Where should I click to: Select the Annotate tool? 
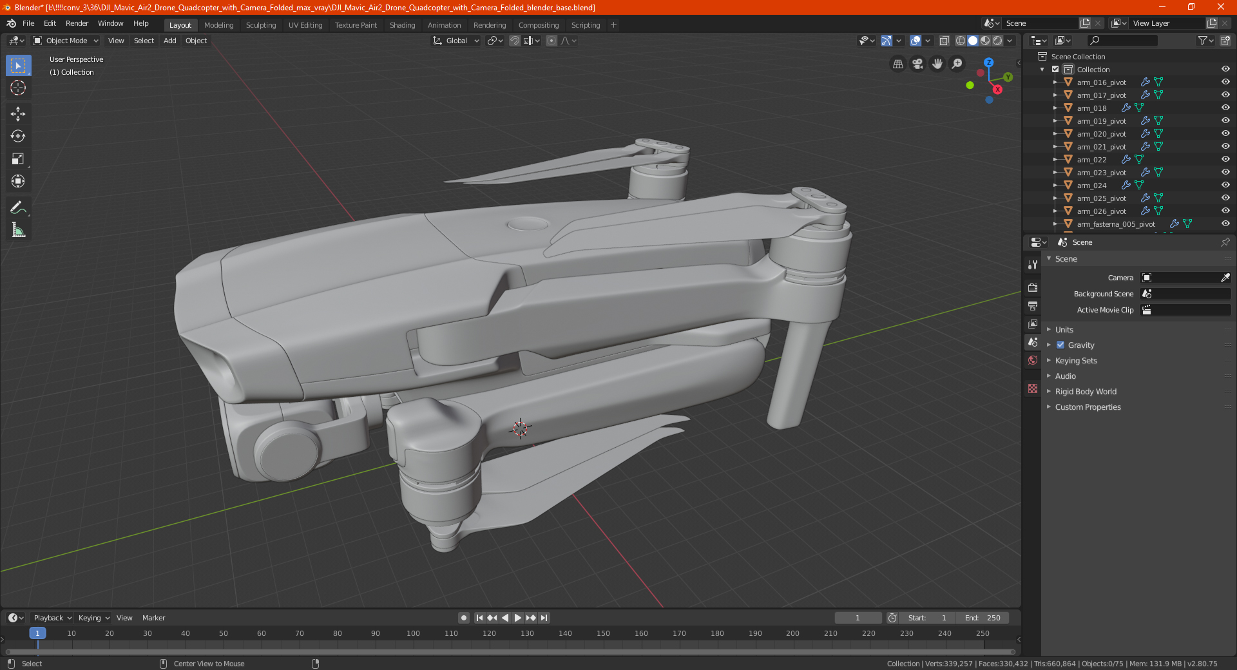point(18,207)
